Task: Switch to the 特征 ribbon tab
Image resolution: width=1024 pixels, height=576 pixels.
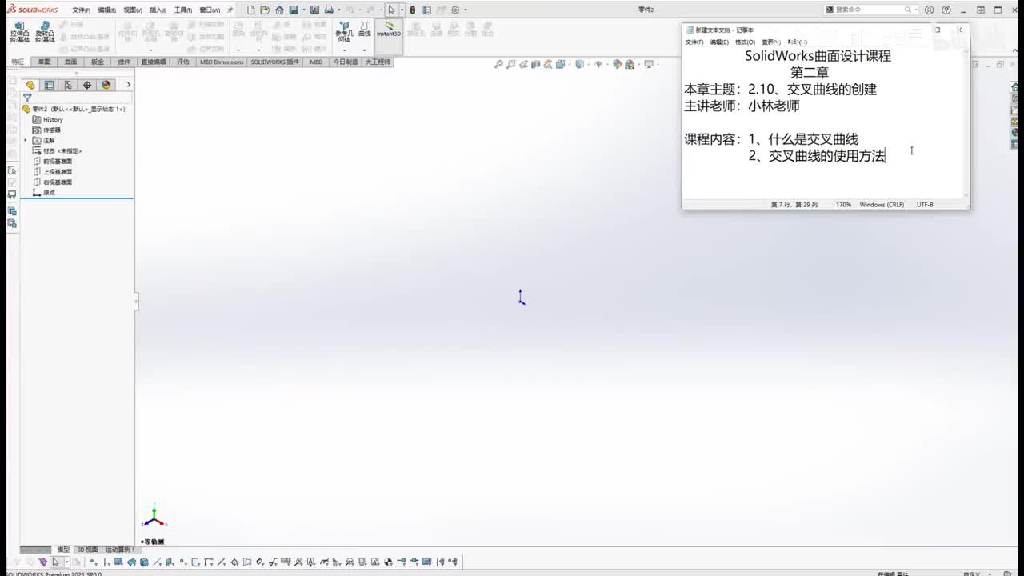Action: click(x=18, y=62)
